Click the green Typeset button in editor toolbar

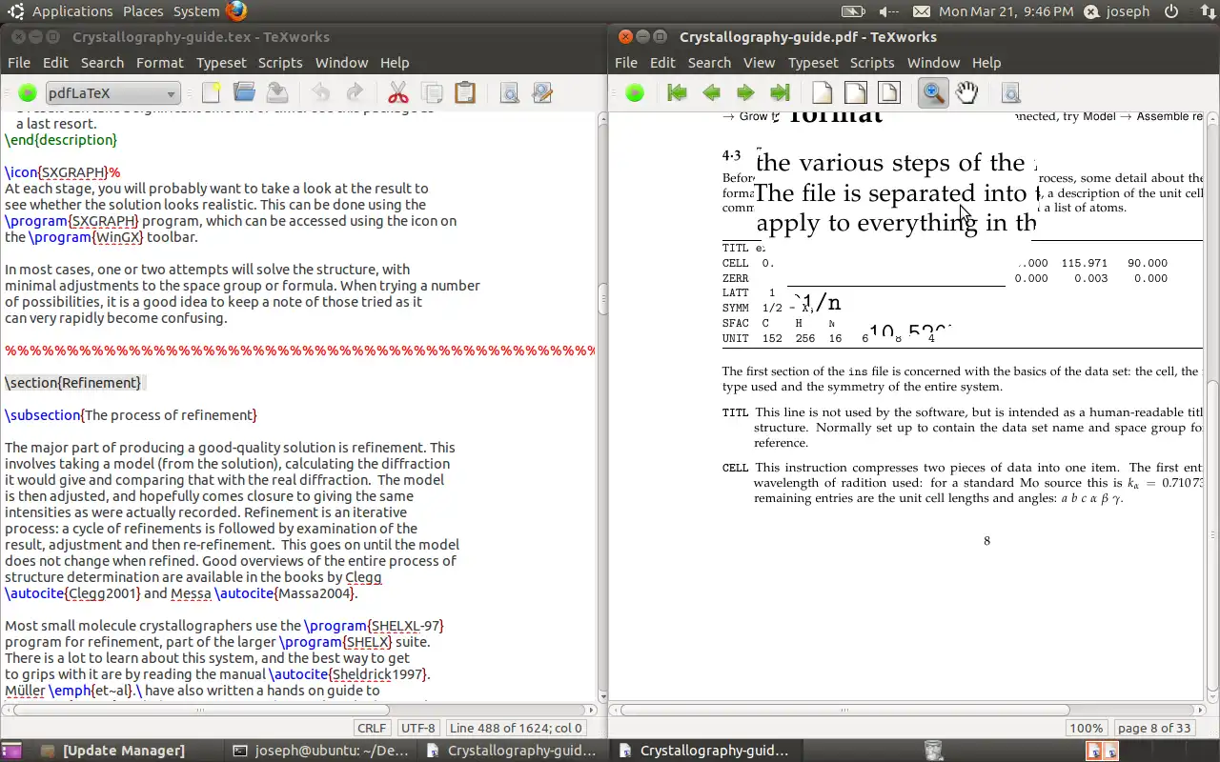click(28, 92)
